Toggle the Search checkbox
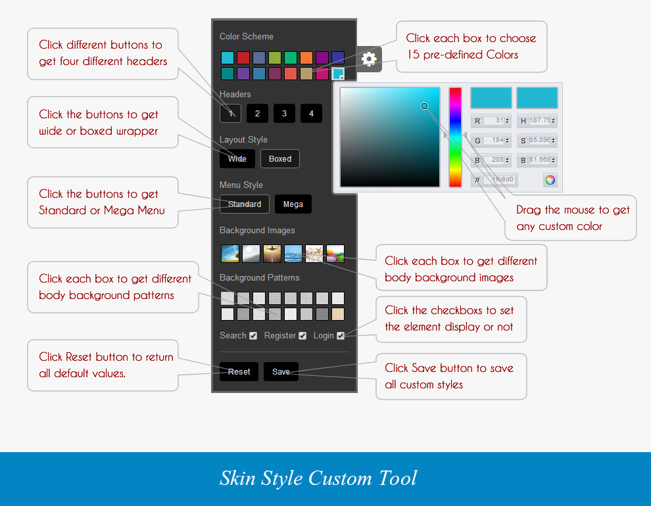This screenshot has width=651, height=506. click(253, 336)
